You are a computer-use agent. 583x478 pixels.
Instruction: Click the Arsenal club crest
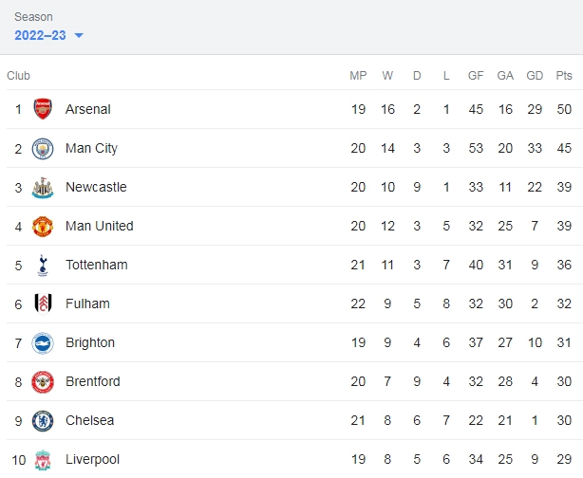click(x=43, y=109)
